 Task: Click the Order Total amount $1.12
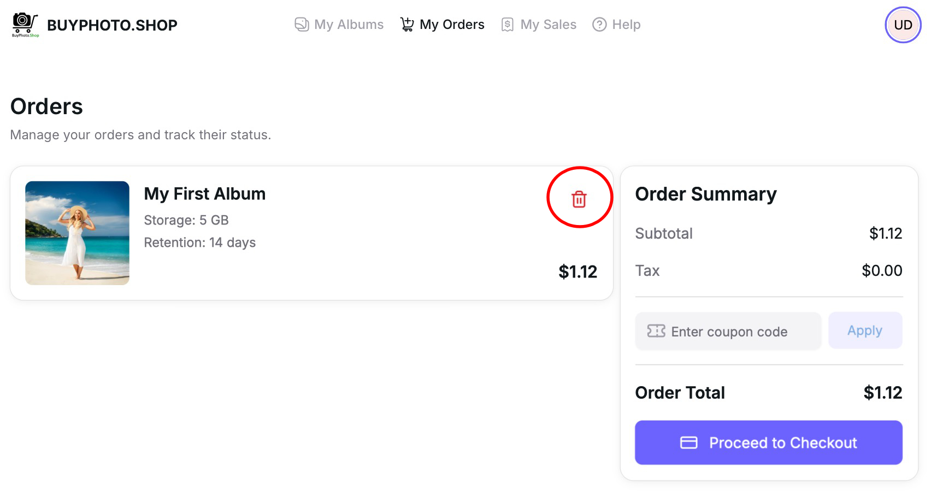pyautogui.click(x=882, y=393)
